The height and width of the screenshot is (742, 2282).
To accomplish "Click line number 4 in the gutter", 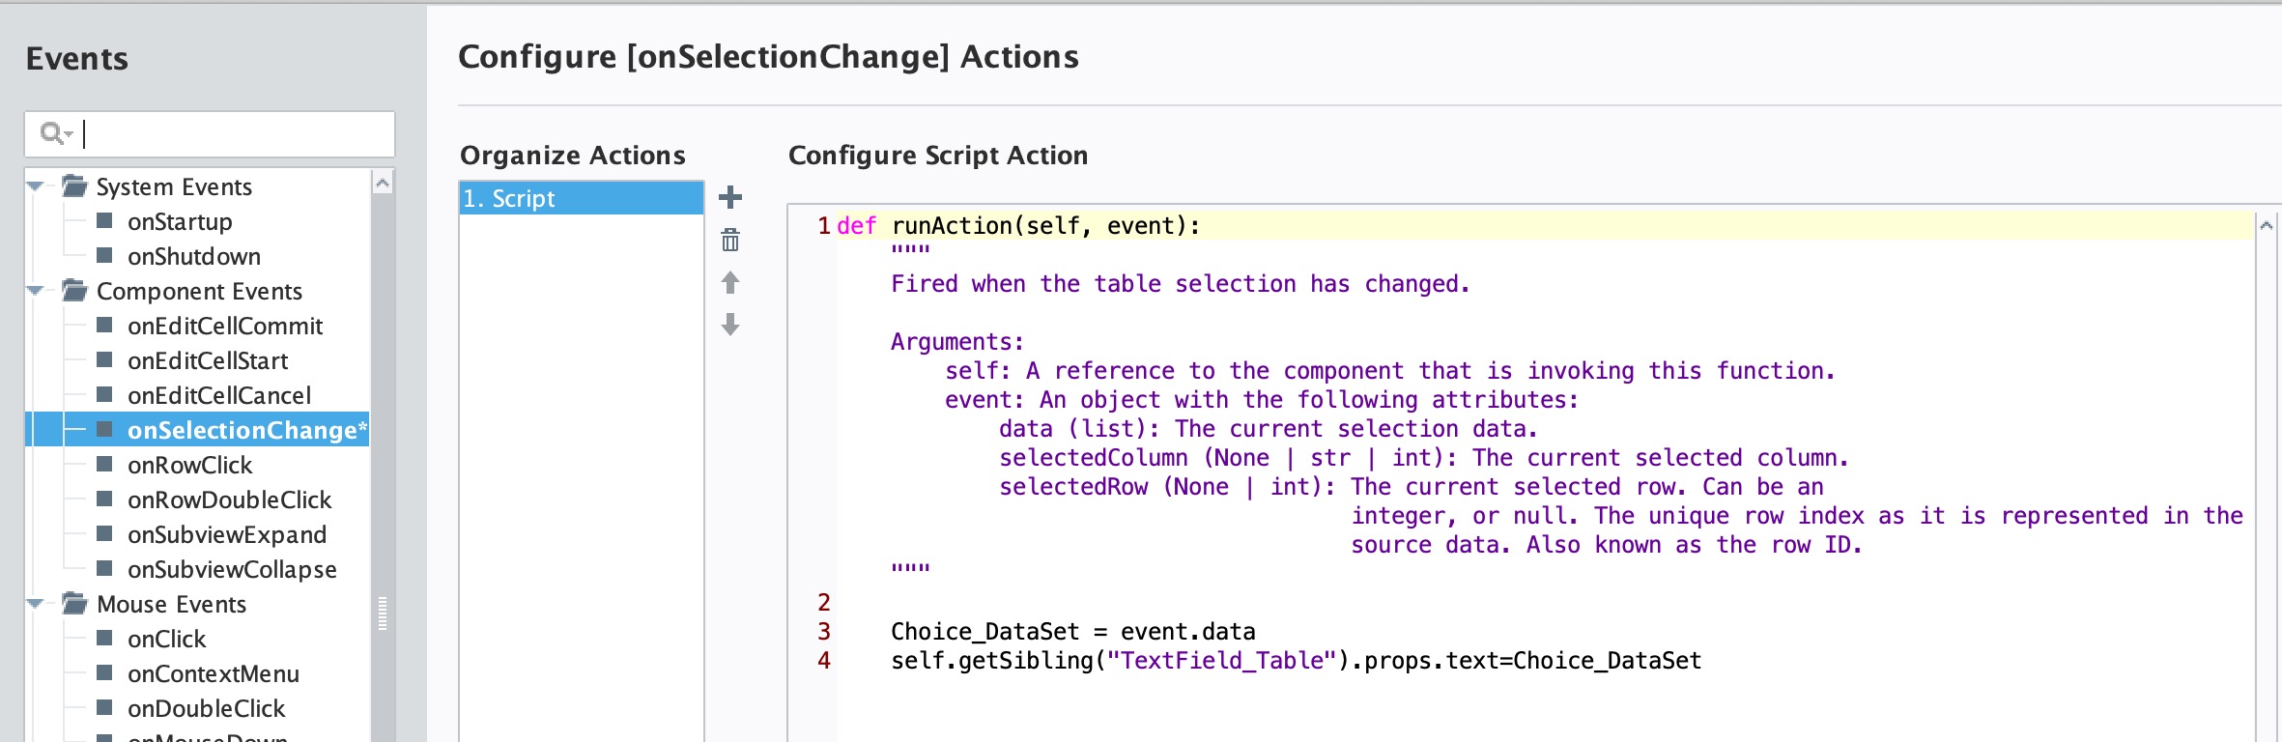I will 824,660.
